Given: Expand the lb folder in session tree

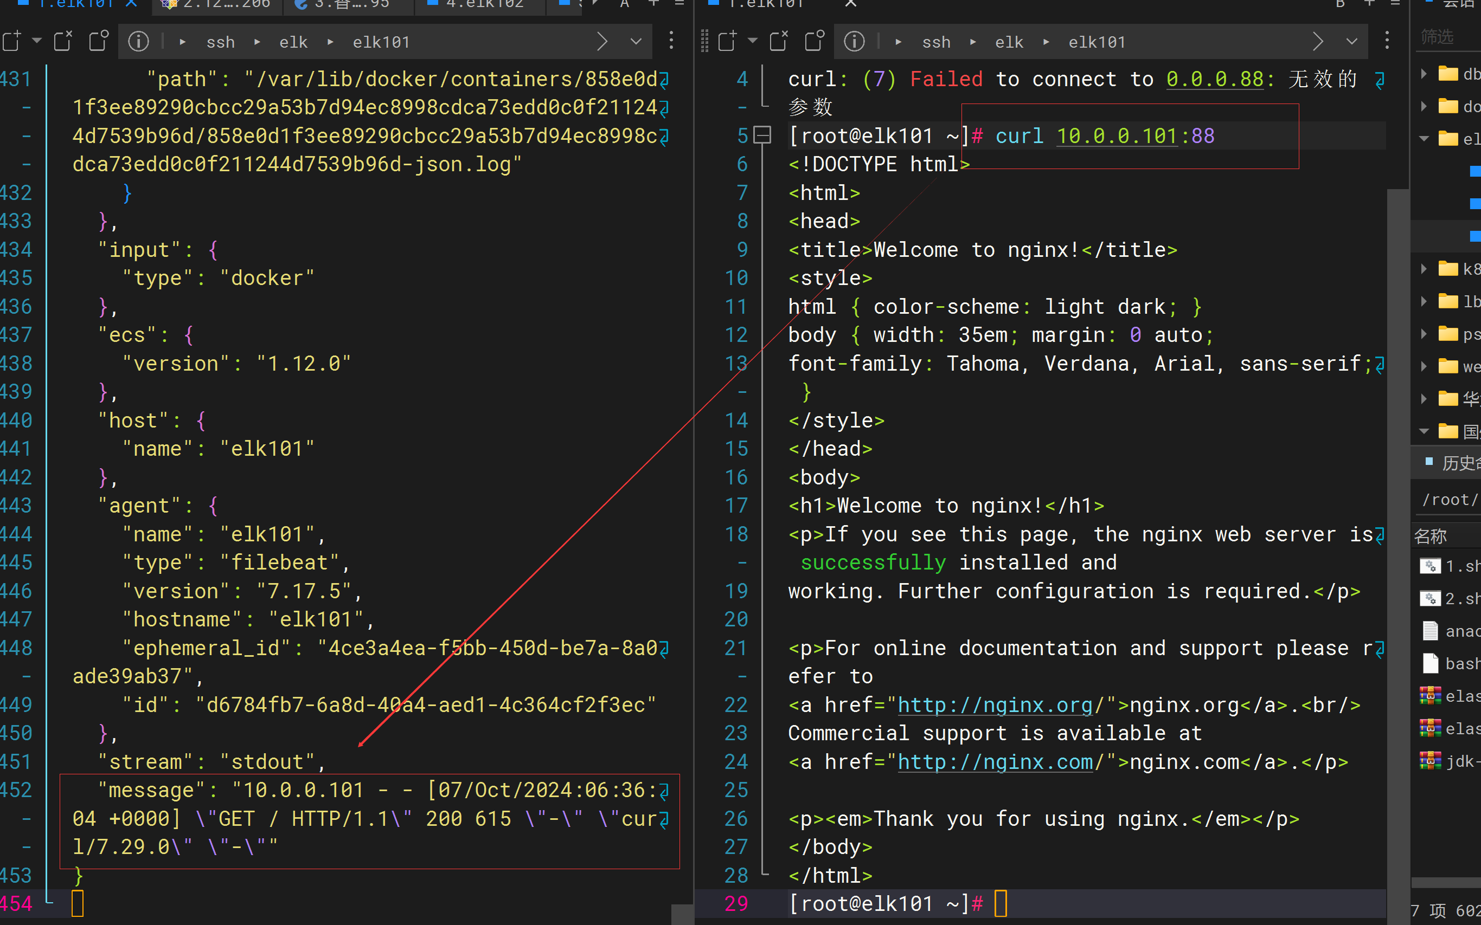Looking at the screenshot, I should coord(1424,301).
